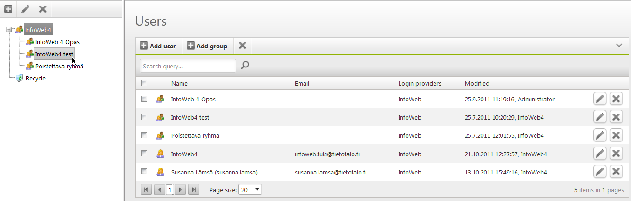Click the delete X icon above the tree
The height and width of the screenshot is (201, 631).
(42, 9)
